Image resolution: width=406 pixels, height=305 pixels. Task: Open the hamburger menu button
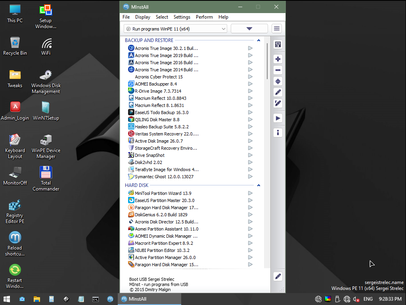click(x=277, y=29)
